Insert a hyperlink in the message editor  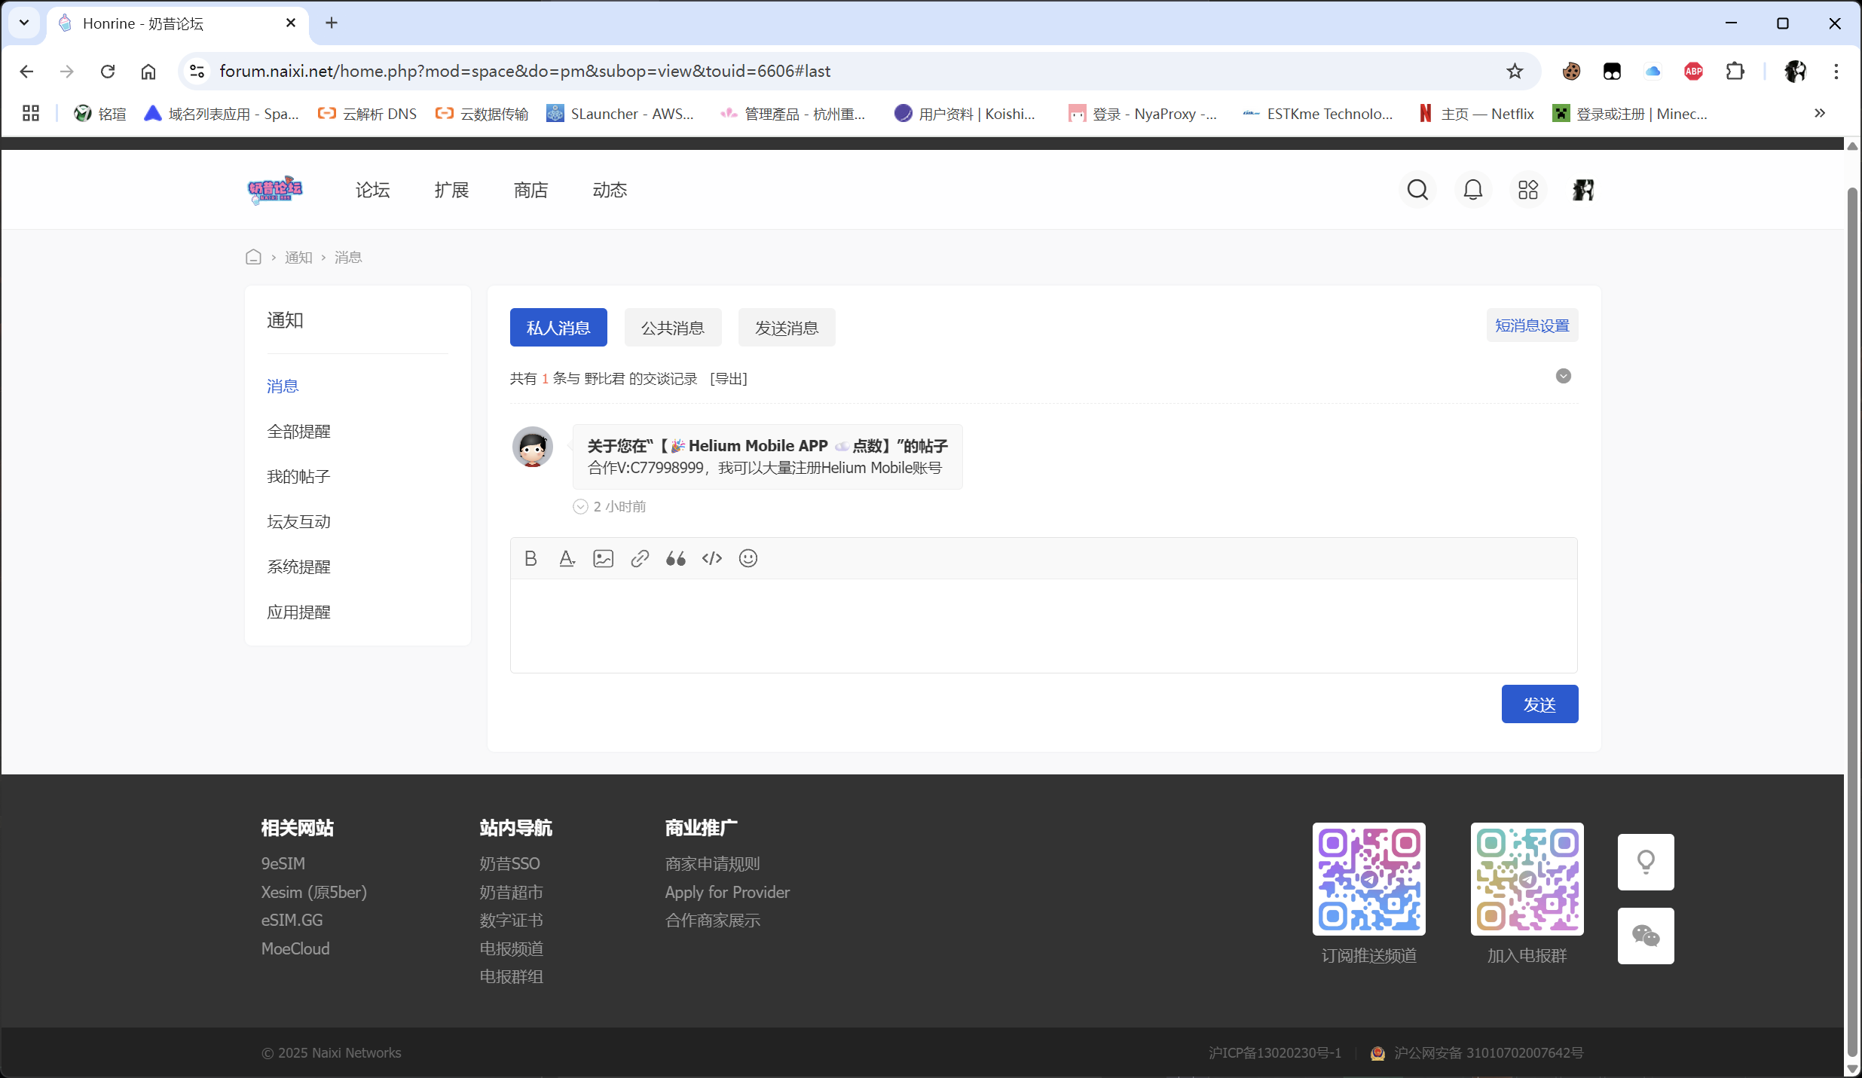coord(639,558)
